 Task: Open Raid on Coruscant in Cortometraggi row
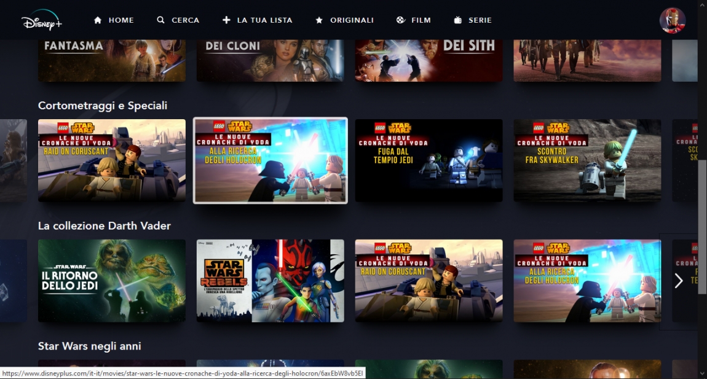(x=111, y=160)
